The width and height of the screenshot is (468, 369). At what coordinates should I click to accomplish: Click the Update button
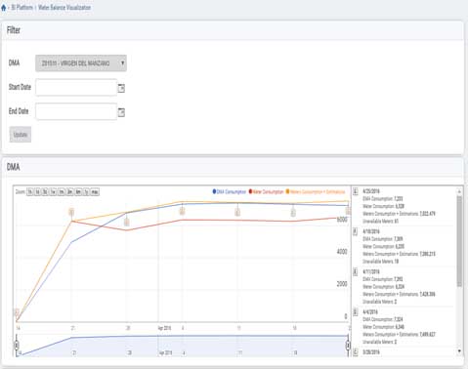(x=21, y=135)
